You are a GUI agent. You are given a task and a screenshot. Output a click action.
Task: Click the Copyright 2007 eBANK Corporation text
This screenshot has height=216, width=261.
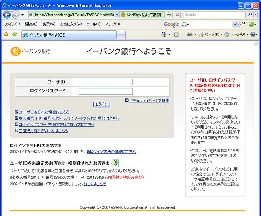[x=127, y=207]
